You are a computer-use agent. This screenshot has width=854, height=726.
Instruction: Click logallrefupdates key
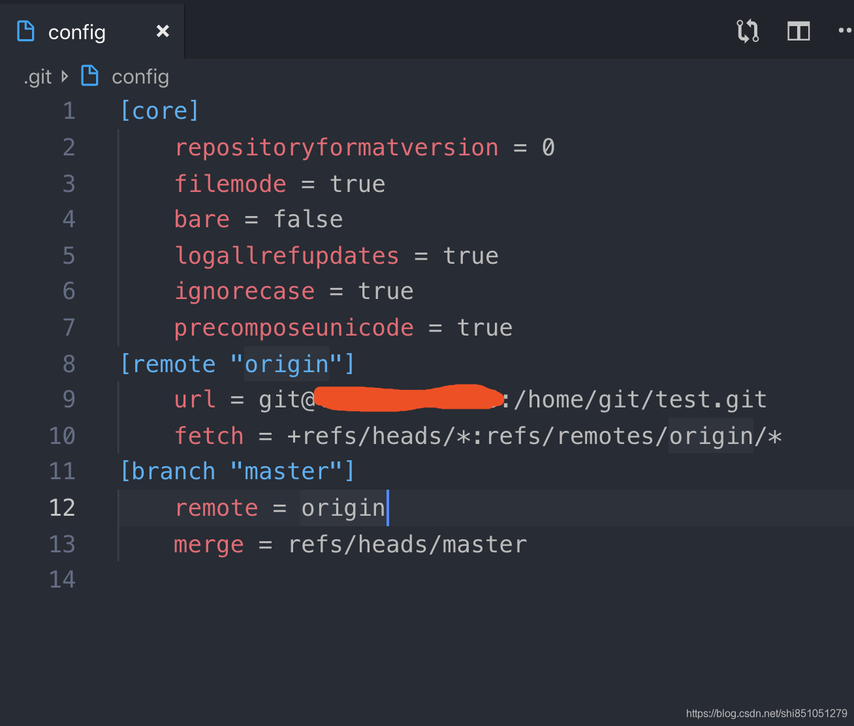(287, 255)
